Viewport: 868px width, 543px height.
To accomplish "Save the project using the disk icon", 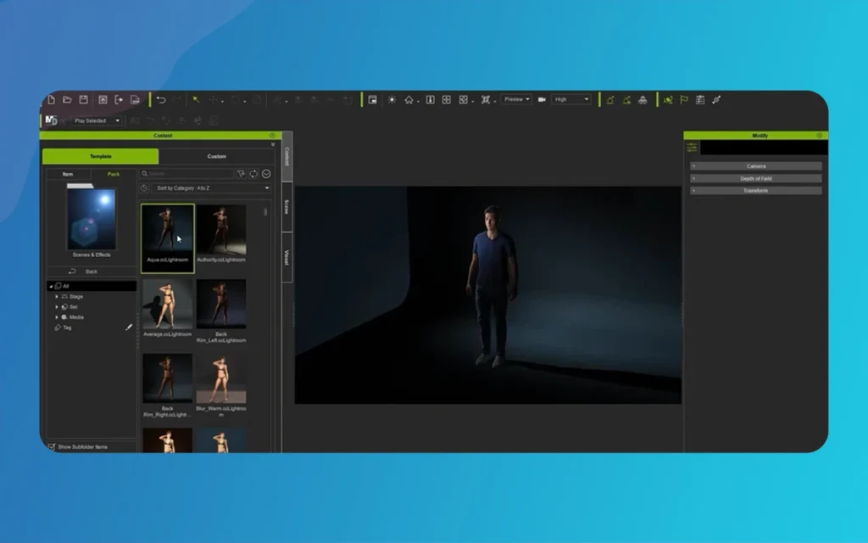I will [84, 100].
